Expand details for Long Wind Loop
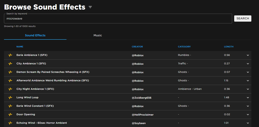This screenshot has width=259, height=127. pos(248,97)
